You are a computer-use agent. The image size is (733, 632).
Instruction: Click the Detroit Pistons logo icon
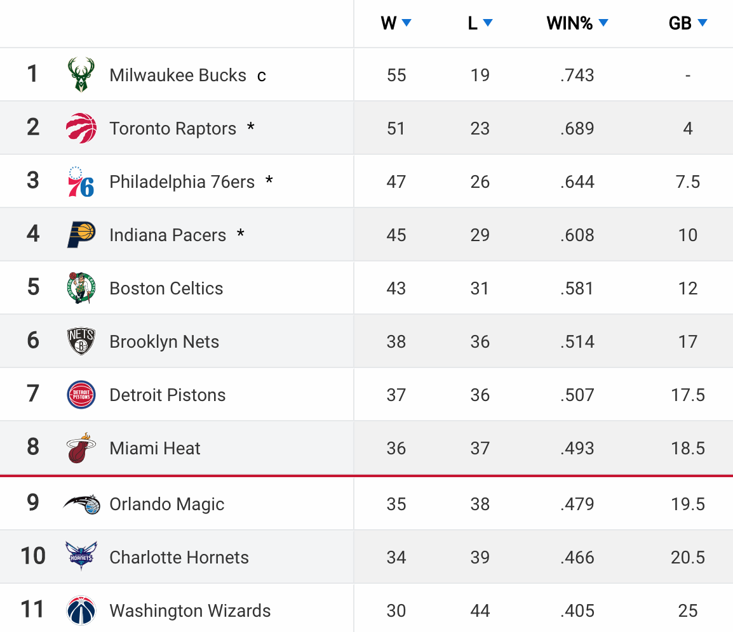pos(81,395)
